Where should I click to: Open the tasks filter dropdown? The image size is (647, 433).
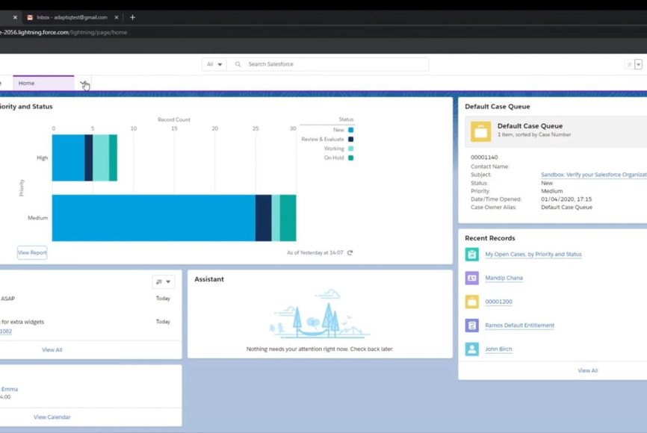click(x=163, y=281)
